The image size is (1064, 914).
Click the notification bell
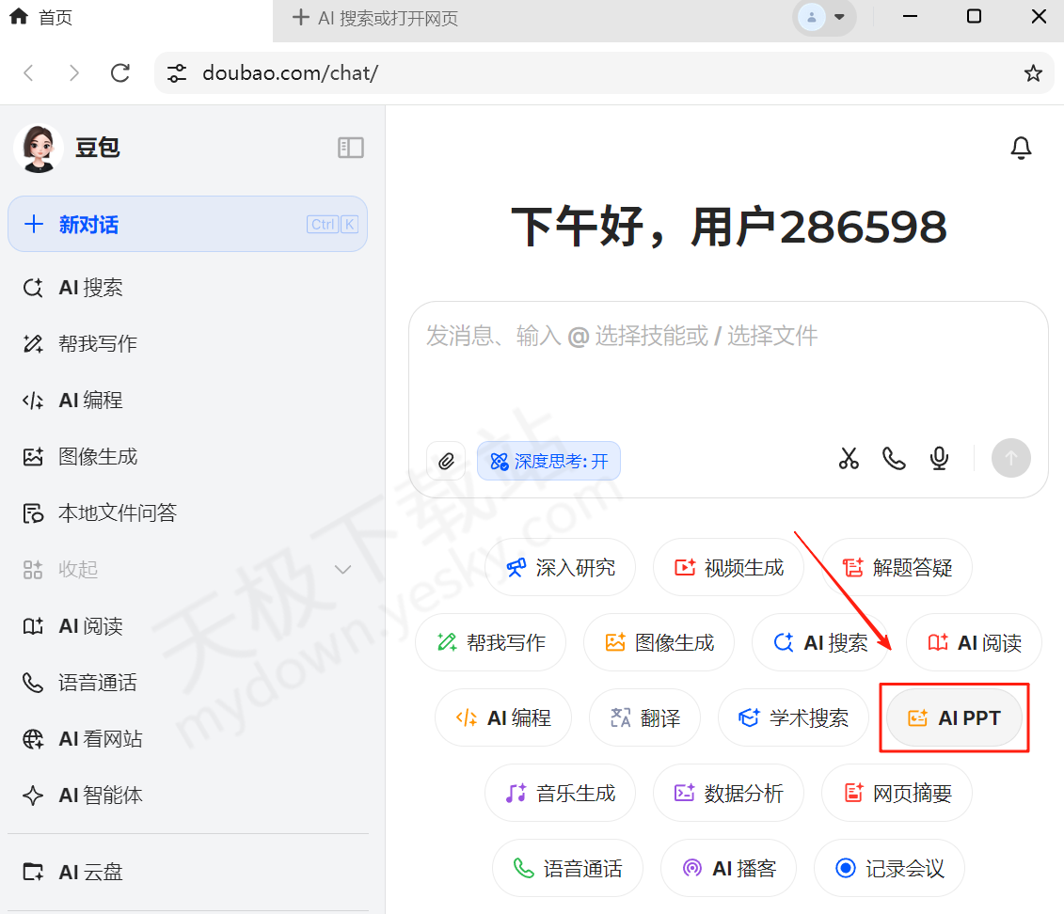(x=1021, y=148)
